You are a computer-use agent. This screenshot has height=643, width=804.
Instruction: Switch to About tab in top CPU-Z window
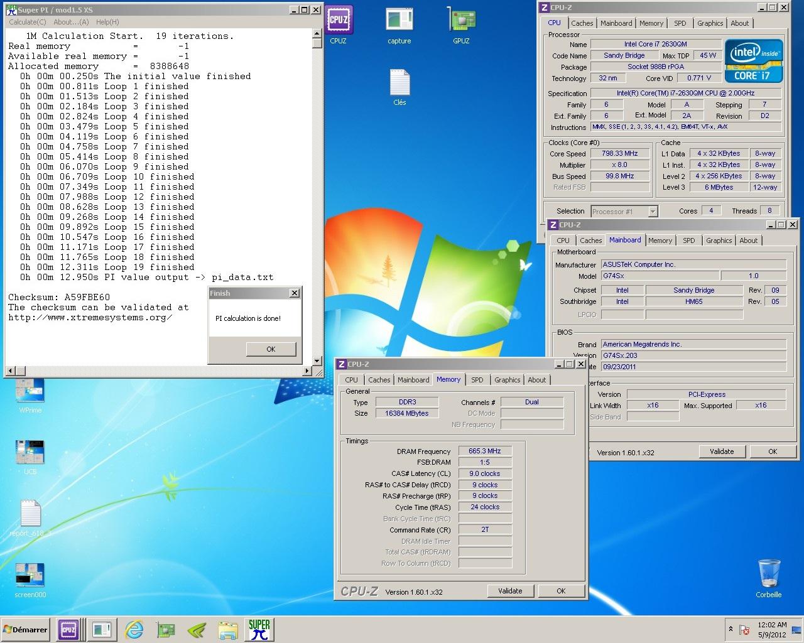(740, 23)
